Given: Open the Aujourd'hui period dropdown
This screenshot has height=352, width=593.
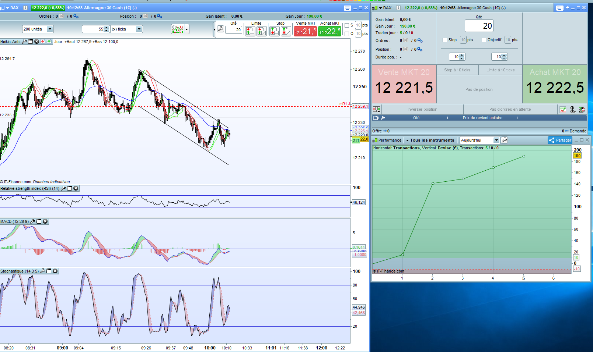Looking at the screenshot, I should 496,140.
